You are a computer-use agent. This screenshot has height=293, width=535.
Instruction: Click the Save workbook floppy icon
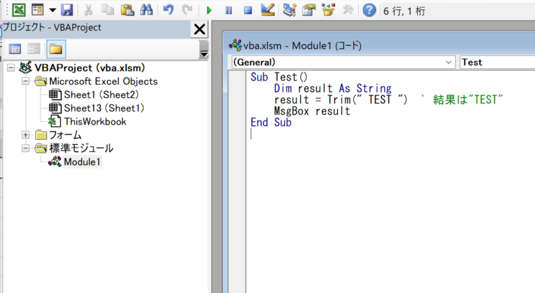[x=67, y=10]
